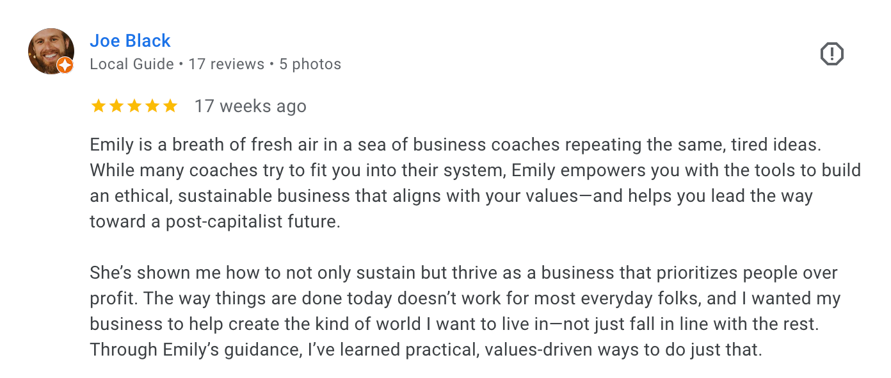Click the "17 weeks ago" timestamp
The image size is (891, 378).
[x=250, y=106]
